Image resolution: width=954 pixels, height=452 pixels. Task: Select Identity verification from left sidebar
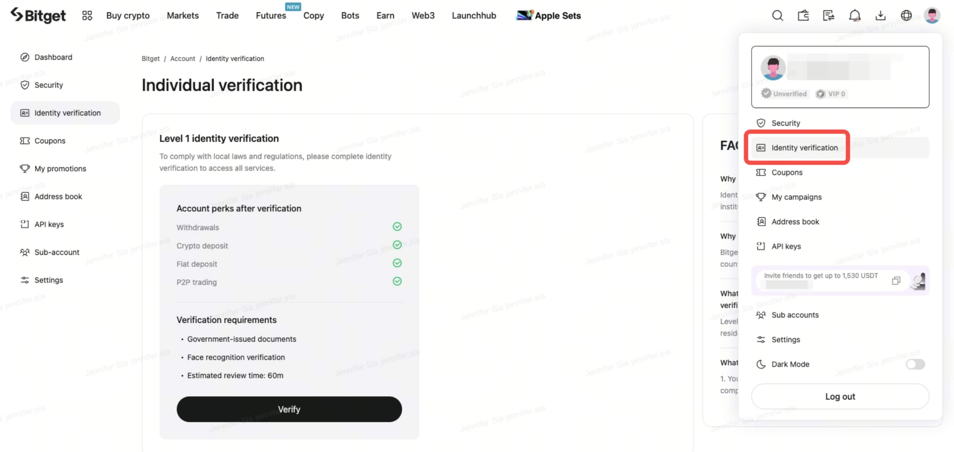tap(67, 112)
